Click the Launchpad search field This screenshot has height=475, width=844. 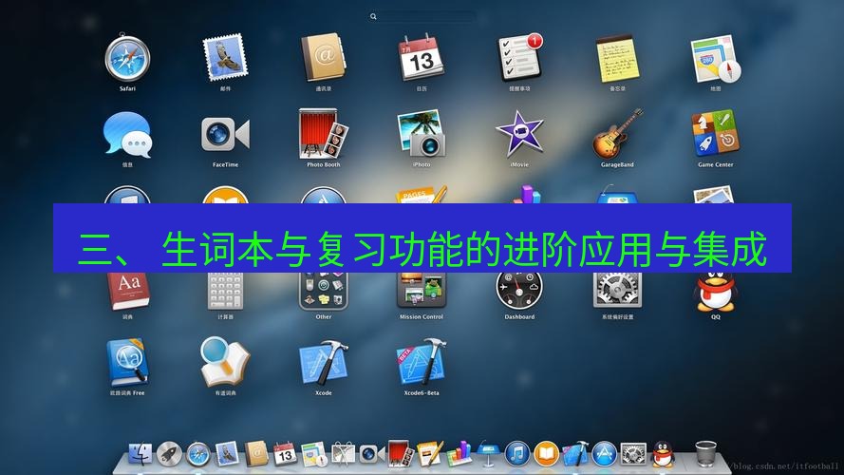(x=422, y=17)
